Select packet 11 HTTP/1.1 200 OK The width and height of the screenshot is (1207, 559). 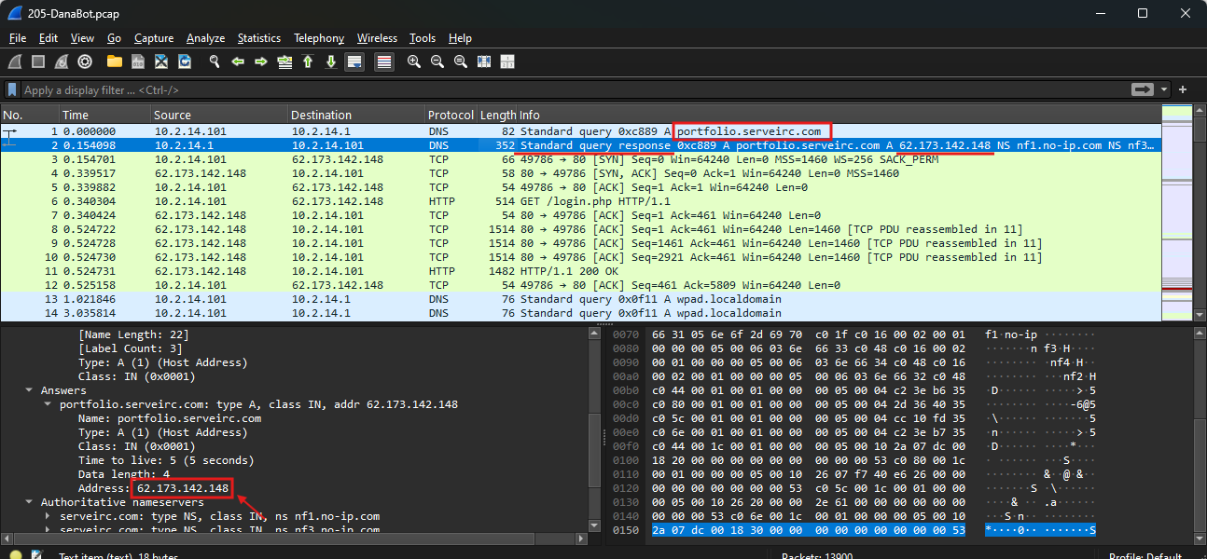coord(580,271)
